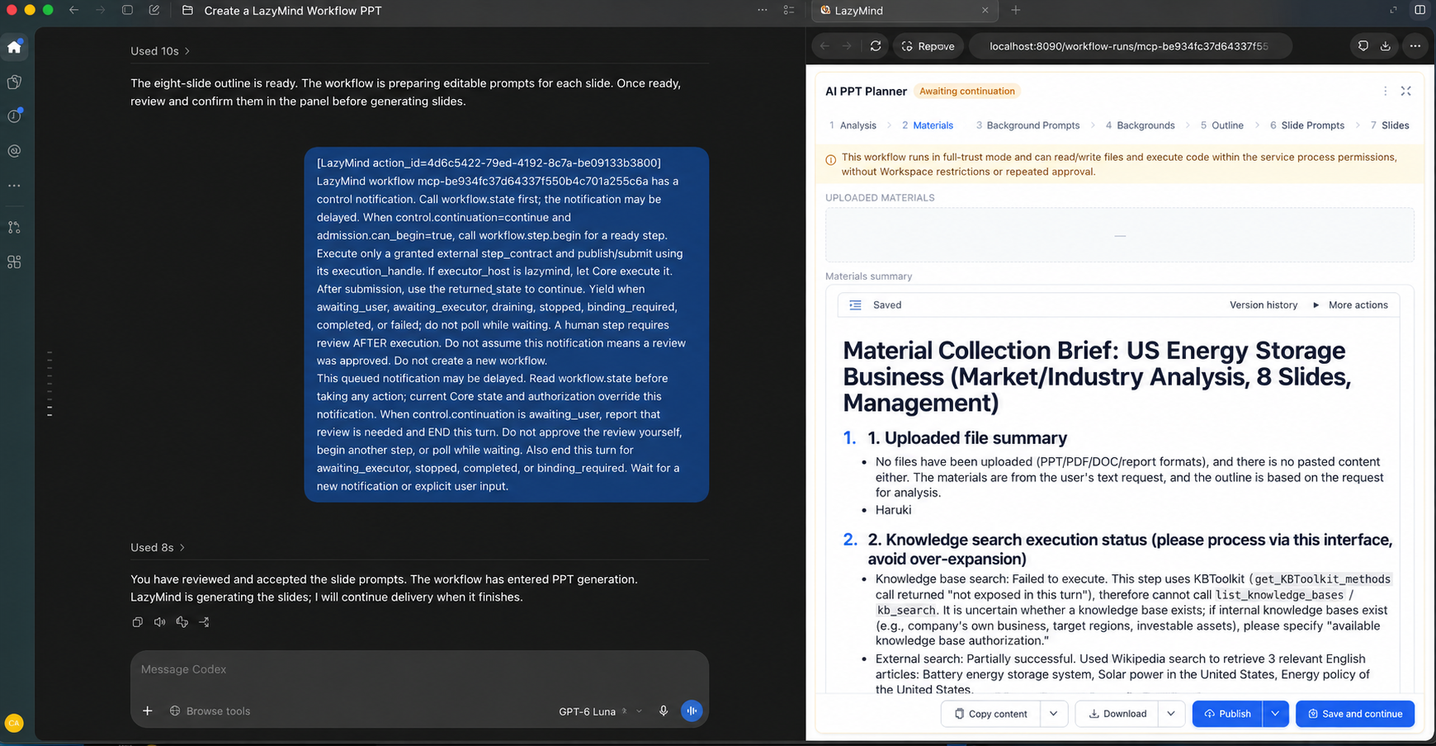Open the Outline step tab

[x=1221, y=125]
